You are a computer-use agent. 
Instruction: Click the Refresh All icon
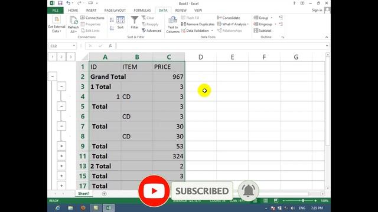(73, 21)
